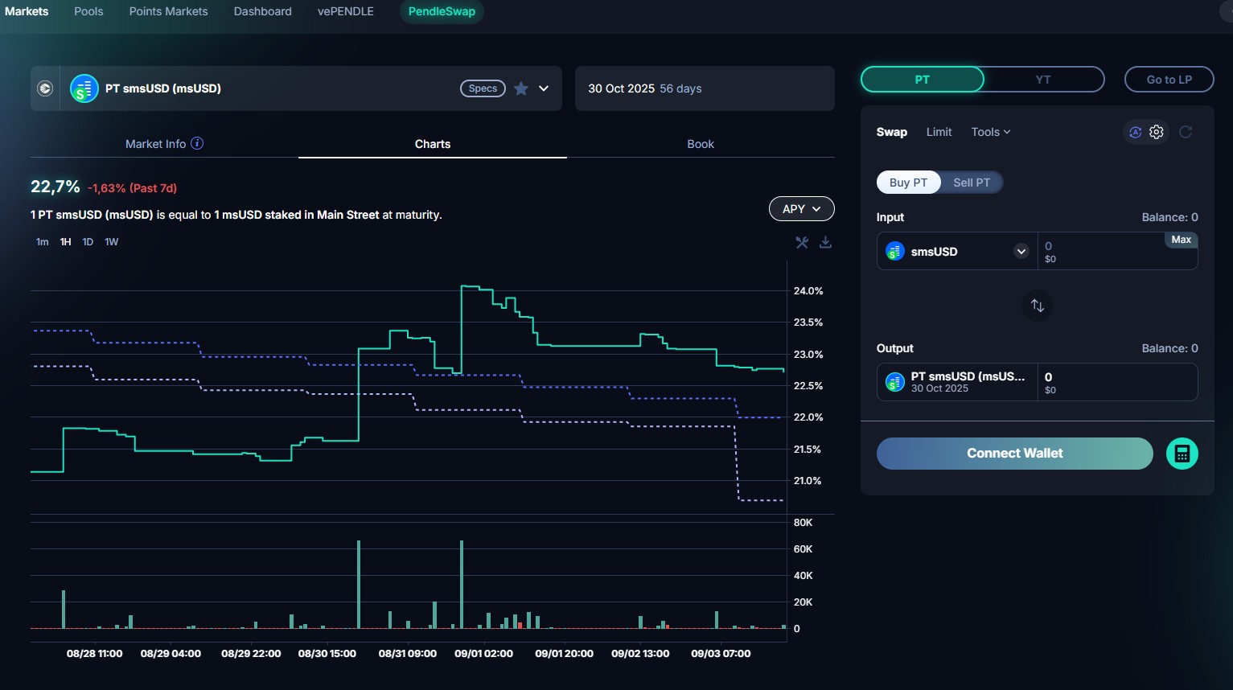Click the 22,7% APY value
Viewport: 1233px width, 690px height.
[55, 187]
